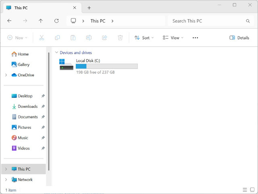Click chevron before This PC in address bar
Image resolution: width=258 pixels, height=194 pixels.
click(83, 21)
